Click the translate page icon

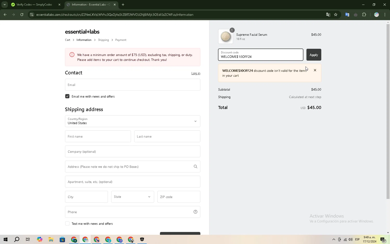(x=328, y=15)
